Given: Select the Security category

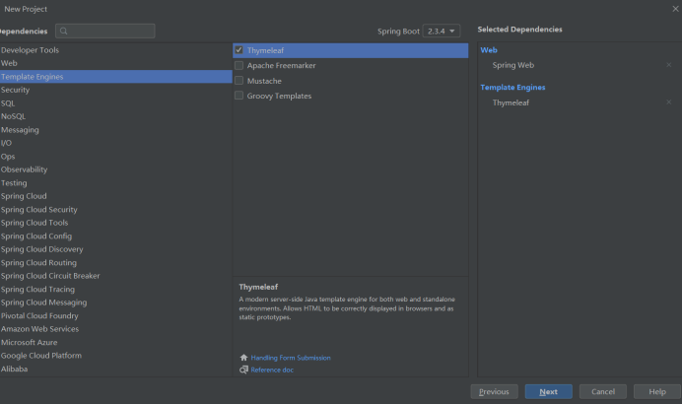Looking at the screenshot, I should click(16, 90).
